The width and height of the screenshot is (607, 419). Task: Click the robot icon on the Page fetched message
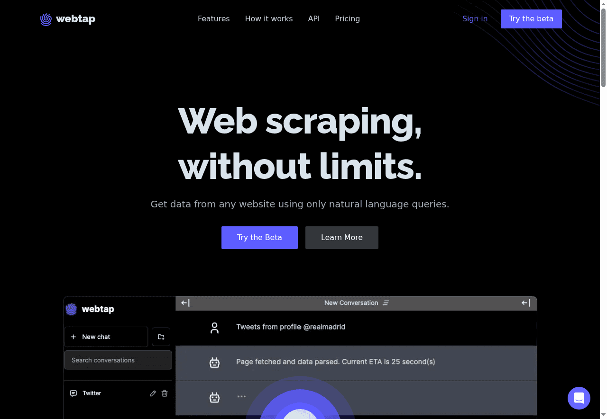click(215, 362)
